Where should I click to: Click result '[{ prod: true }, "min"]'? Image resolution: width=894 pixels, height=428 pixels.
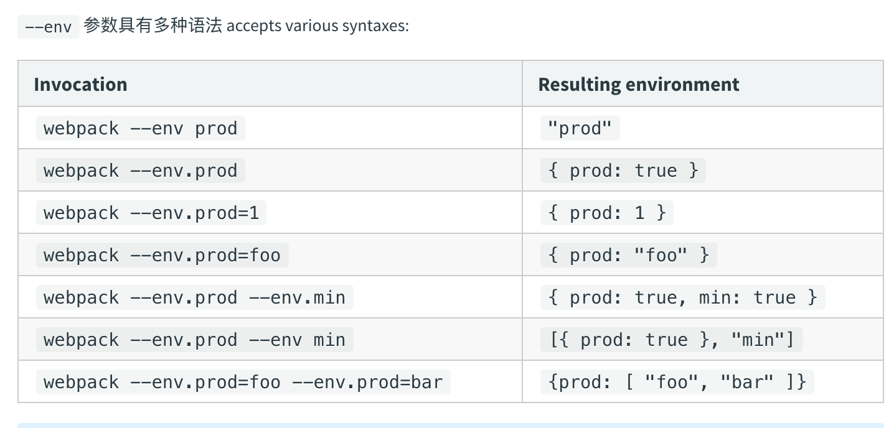[671, 340]
